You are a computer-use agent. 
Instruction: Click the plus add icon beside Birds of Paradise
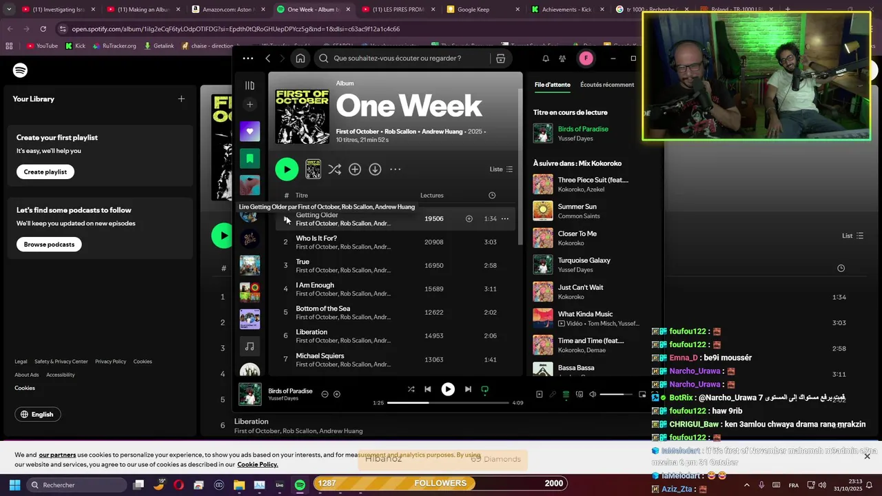(337, 394)
